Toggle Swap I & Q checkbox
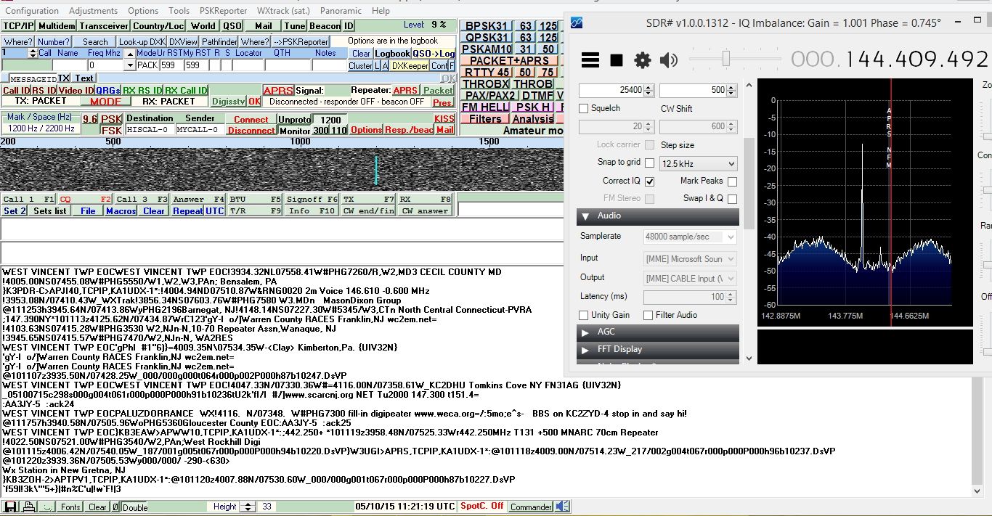 (x=732, y=198)
